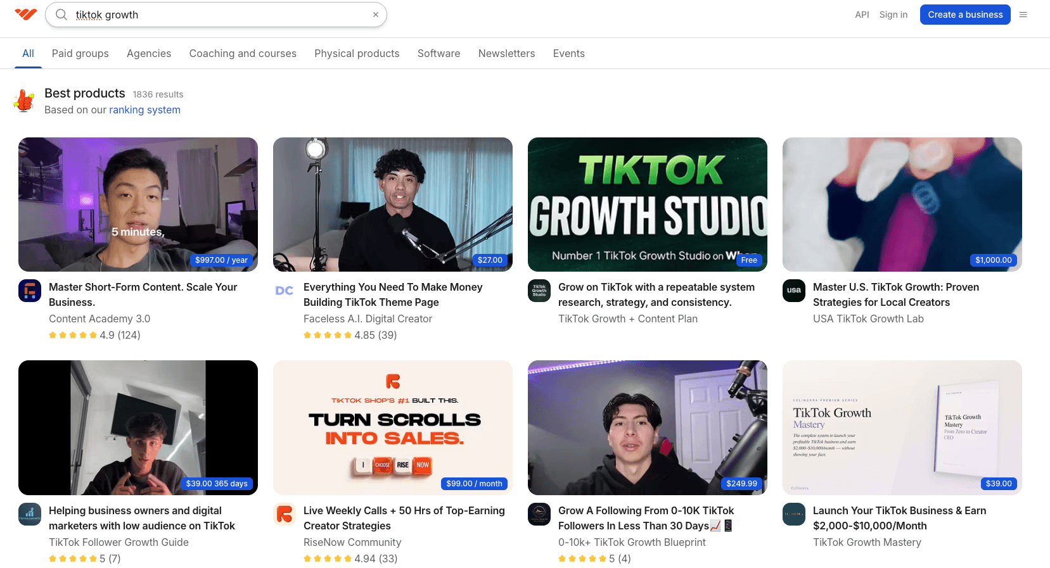The width and height of the screenshot is (1050, 568).
Task: Switch to the Paid groups tab
Action: pos(80,53)
